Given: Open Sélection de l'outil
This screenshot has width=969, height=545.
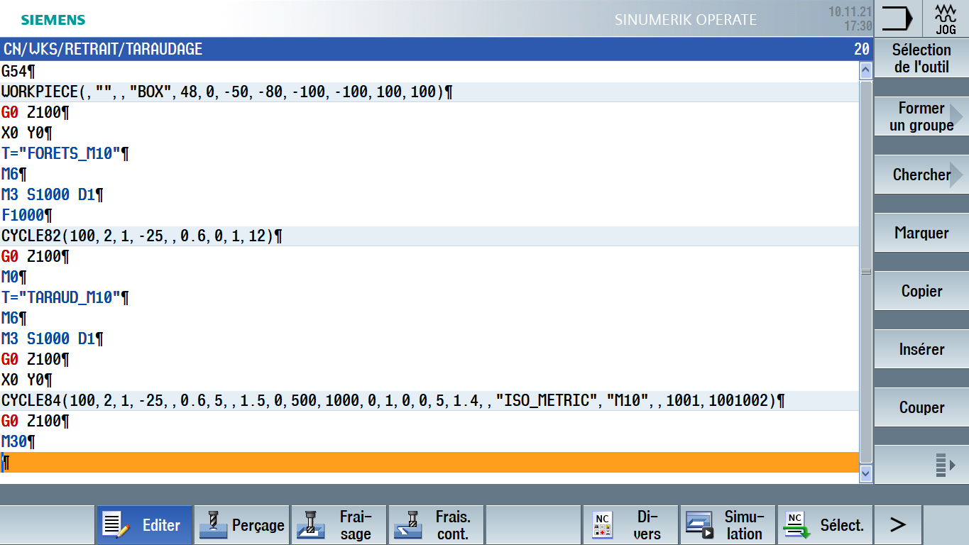Looking at the screenshot, I should pyautogui.click(x=921, y=59).
